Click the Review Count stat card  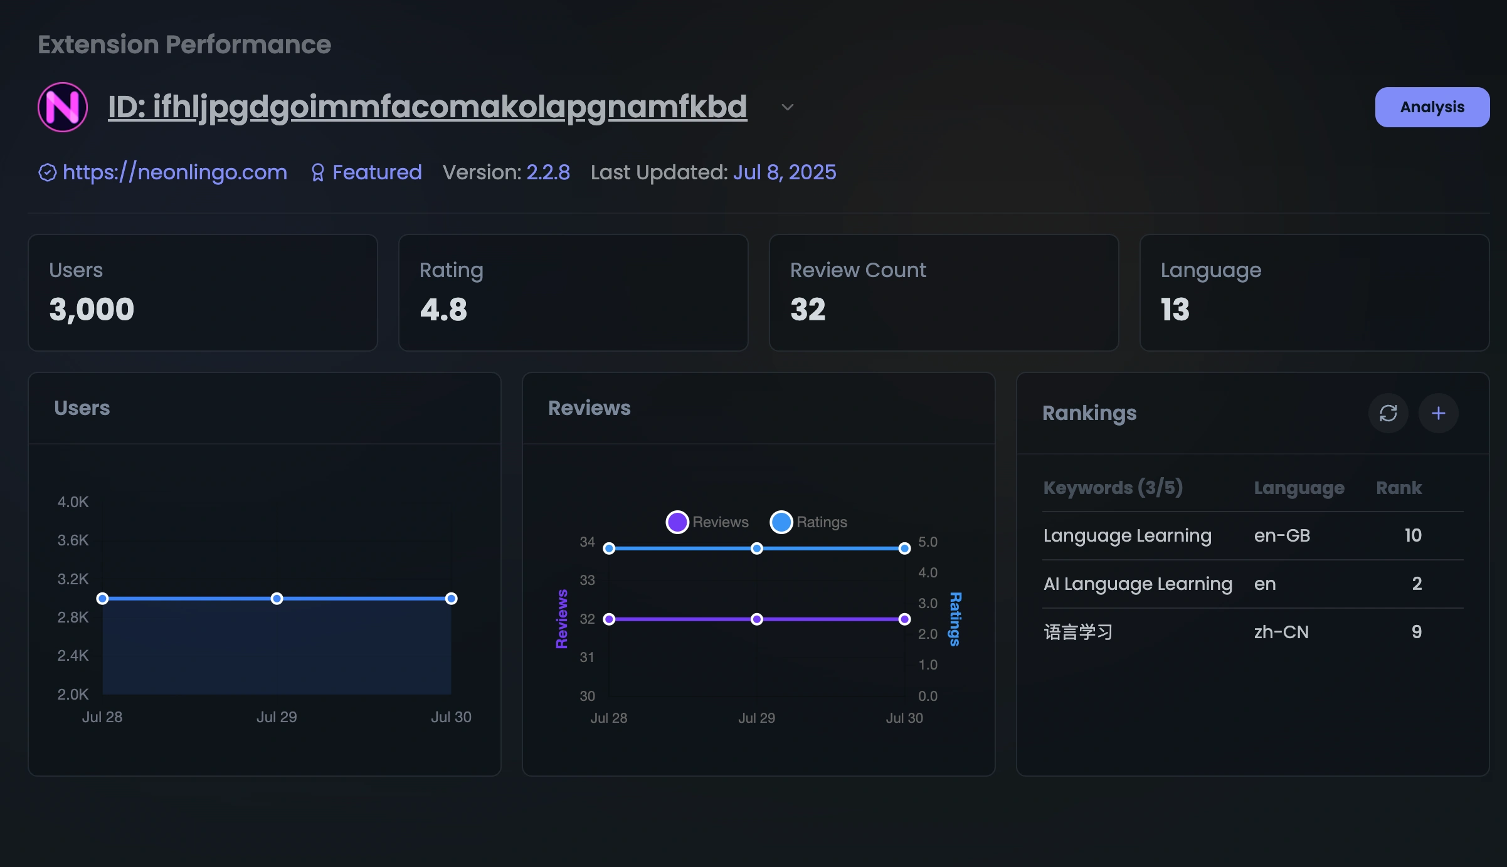pos(943,293)
